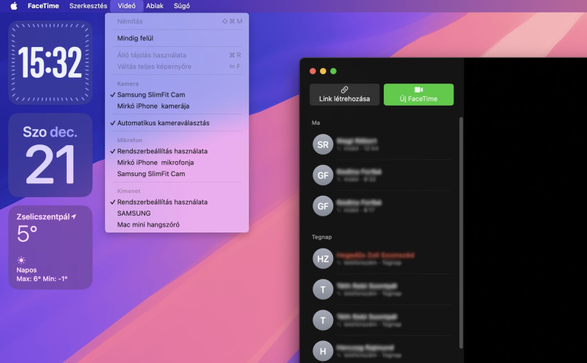The image size is (587, 363).
Task: Select Mac mini hangszóró as output
Action: pyautogui.click(x=177, y=224)
